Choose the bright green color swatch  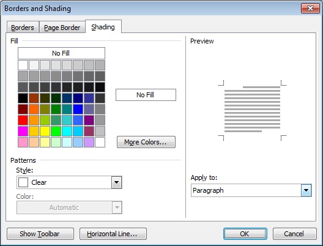tap(56, 132)
